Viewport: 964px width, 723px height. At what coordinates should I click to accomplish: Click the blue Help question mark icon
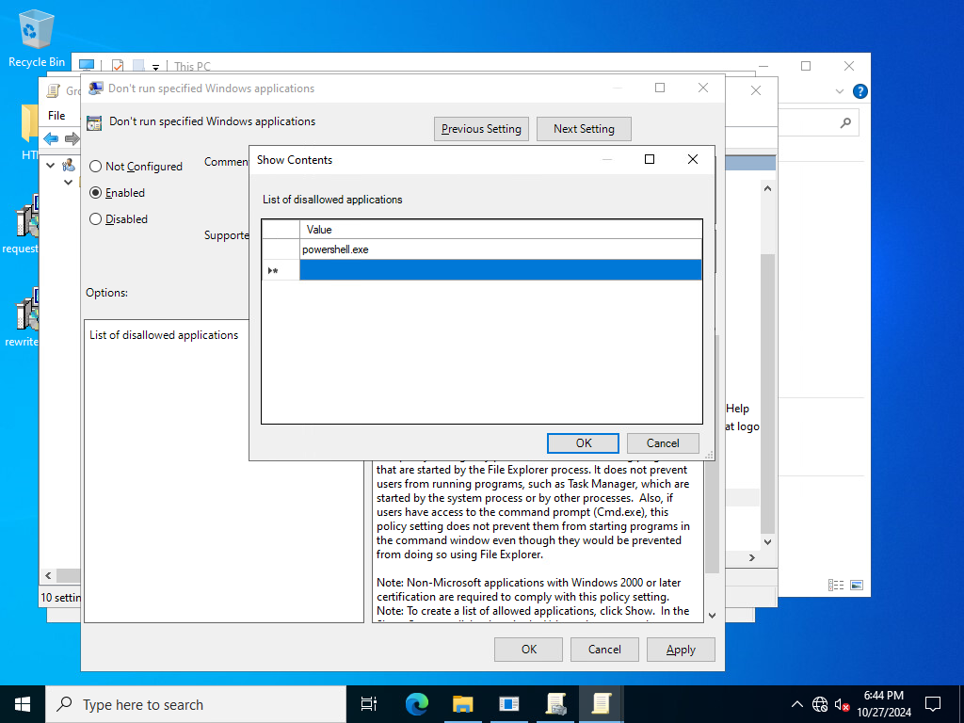point(860,91)
